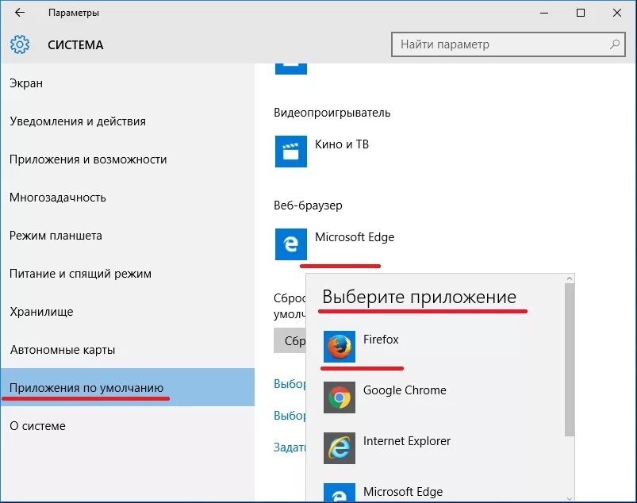This screenshot has height=503, width=637.
Task: Close the Параметры window
Action: pos(616,13)
